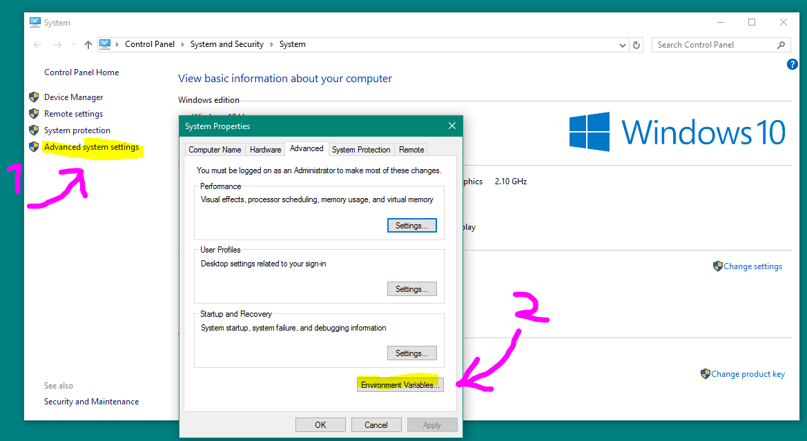807x441 pixels.
Task: Open Control Panel help question-mark icon
Action: [792, 64]
